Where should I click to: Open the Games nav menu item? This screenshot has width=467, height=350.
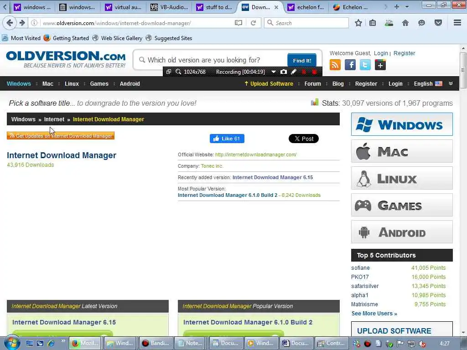click(x=99, y=84)
